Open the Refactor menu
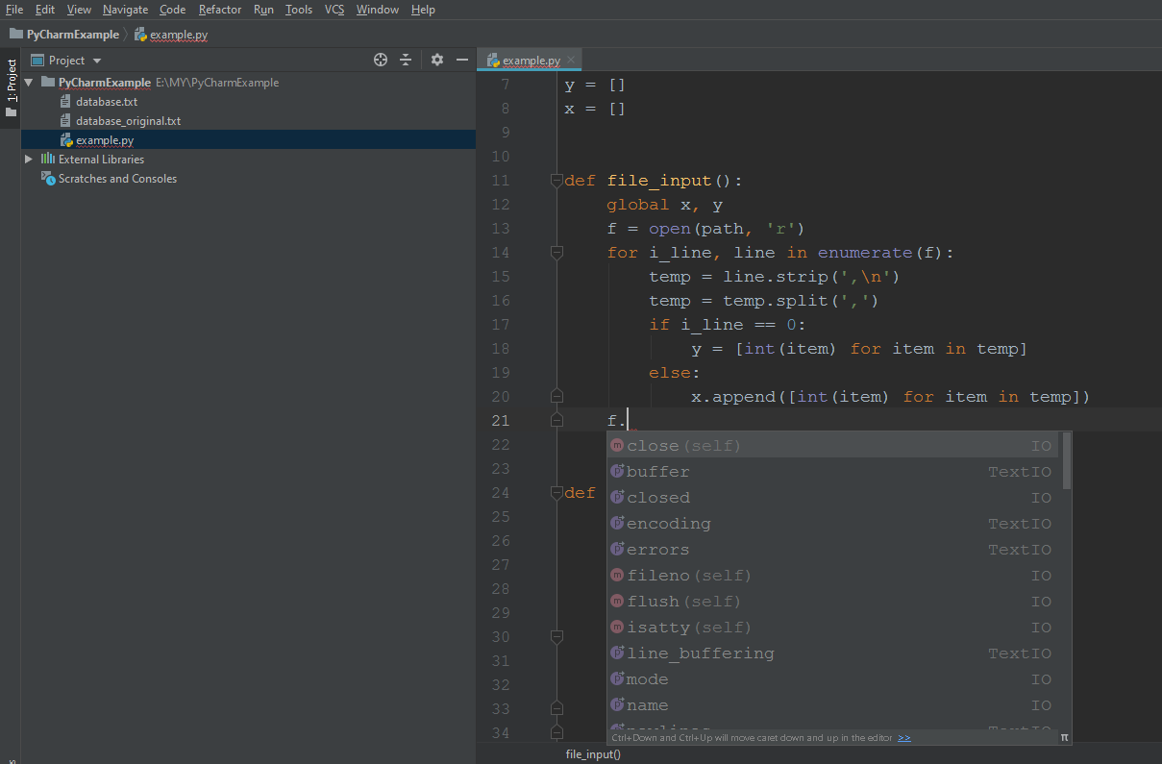The width and height of the screenshot is (1162, 764). pyautogui.click(x=220, y=10)
